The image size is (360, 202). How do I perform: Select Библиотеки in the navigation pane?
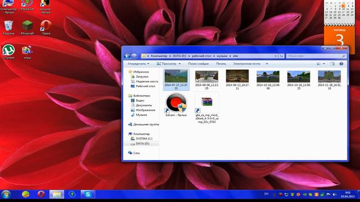[x=139, y=95]
